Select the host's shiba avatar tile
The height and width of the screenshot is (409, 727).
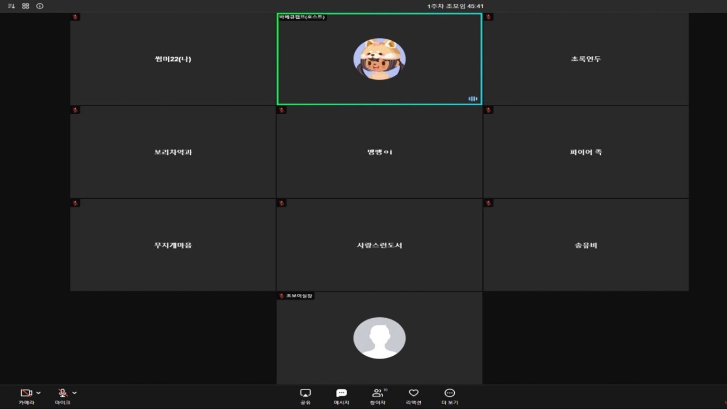pos(379,59)
